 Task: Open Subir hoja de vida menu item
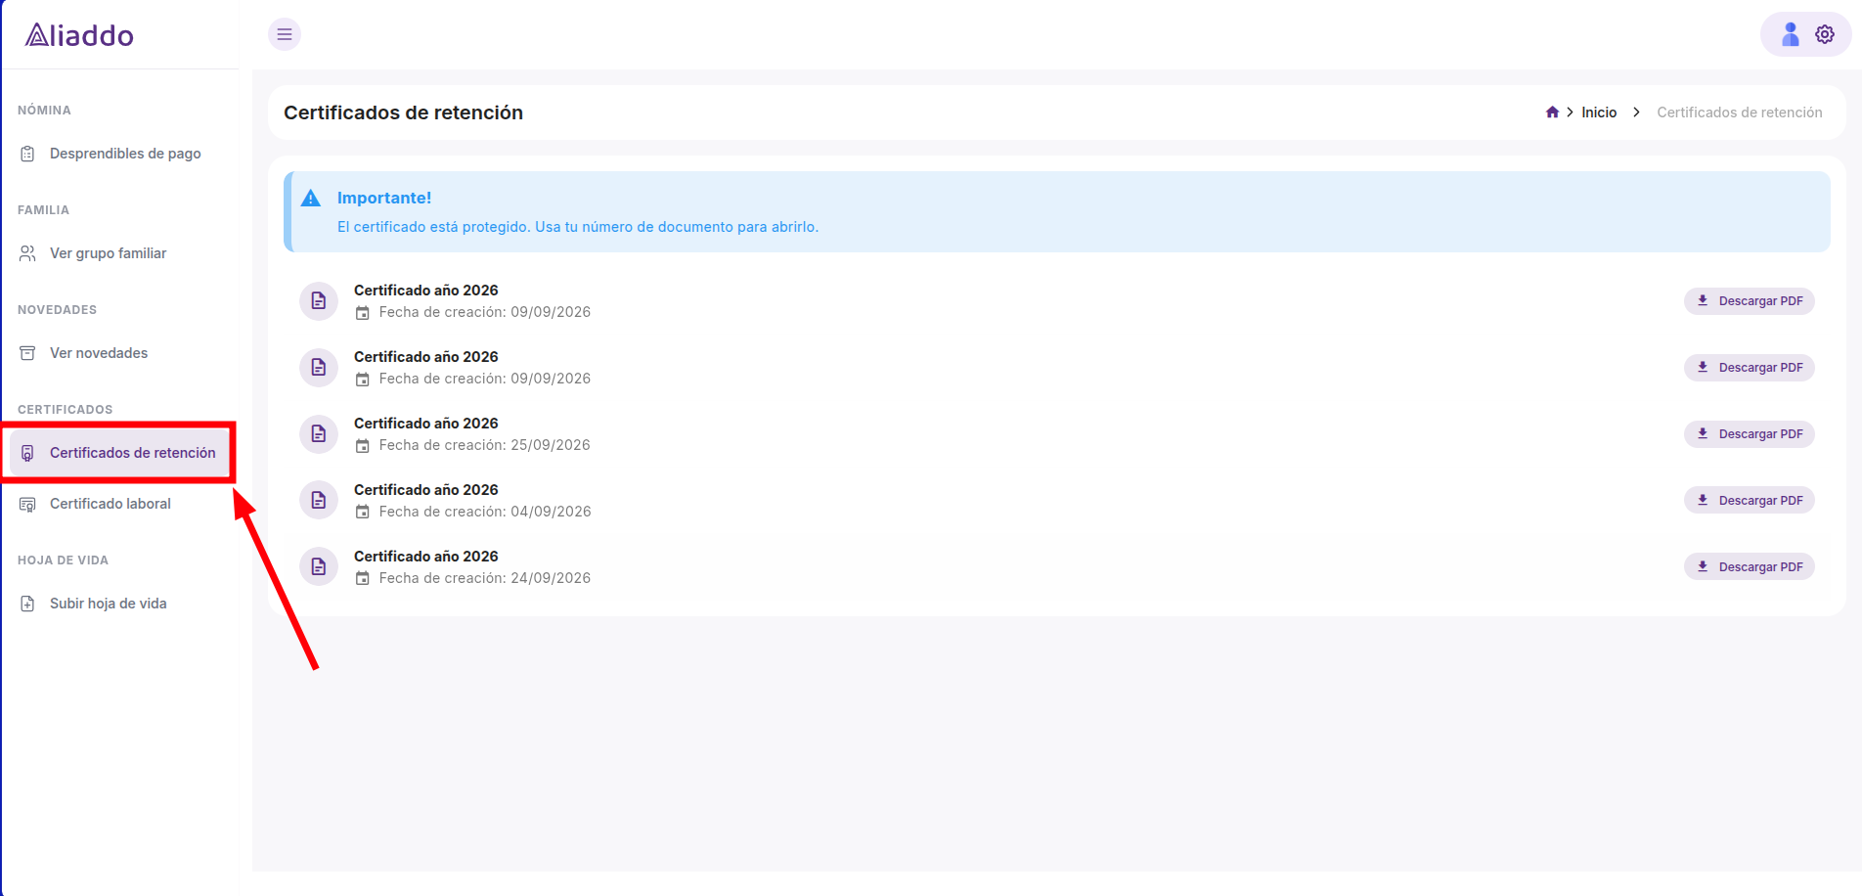[x=119, y=604]
